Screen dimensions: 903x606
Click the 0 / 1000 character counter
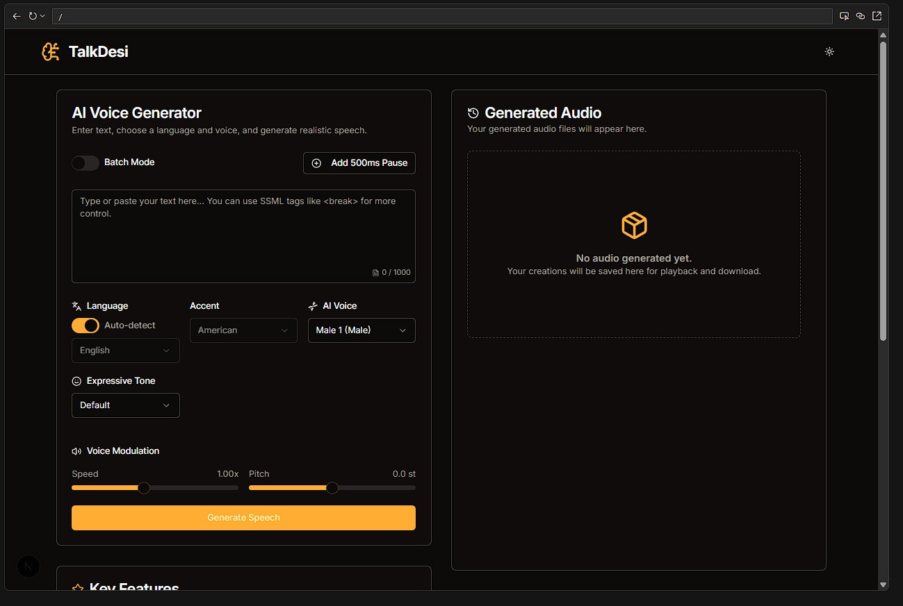tap(396, 273)
